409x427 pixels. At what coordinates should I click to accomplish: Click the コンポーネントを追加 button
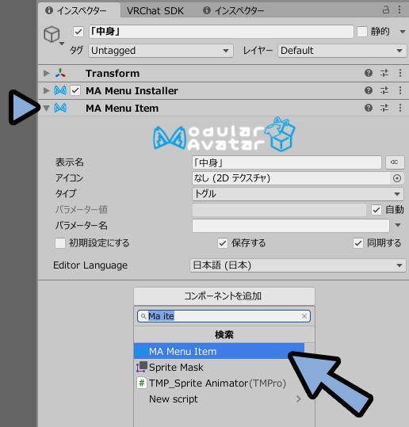point(224,296)
